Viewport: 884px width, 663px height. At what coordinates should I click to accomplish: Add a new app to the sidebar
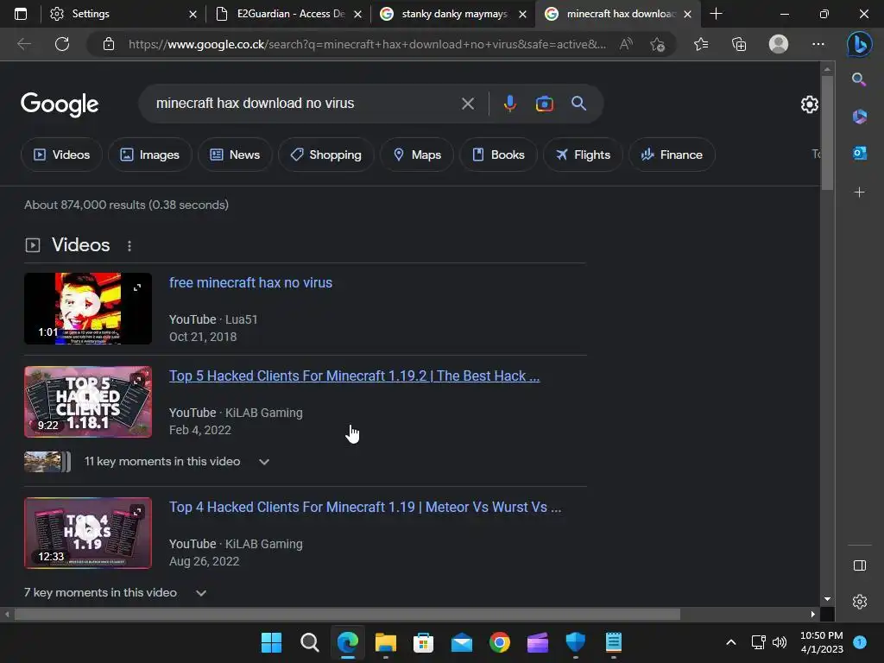tap(859, 193)
